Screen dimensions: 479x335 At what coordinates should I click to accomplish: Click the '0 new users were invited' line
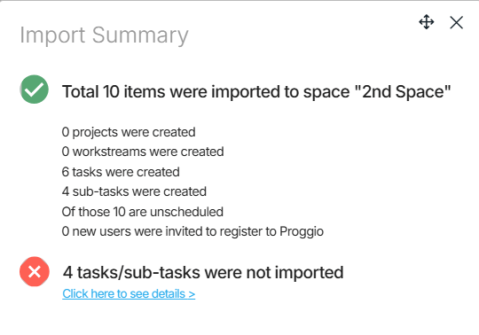[192, 231]
